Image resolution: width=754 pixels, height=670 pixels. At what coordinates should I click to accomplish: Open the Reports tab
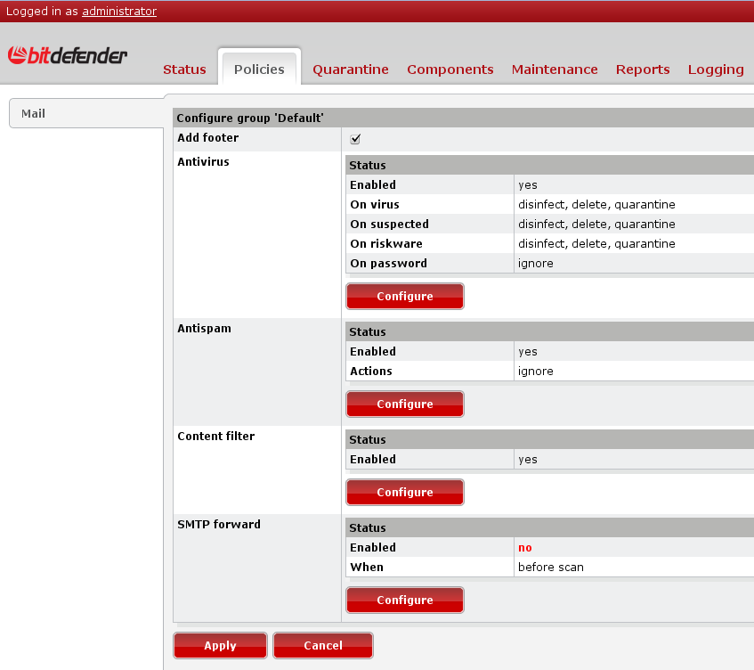642,69
